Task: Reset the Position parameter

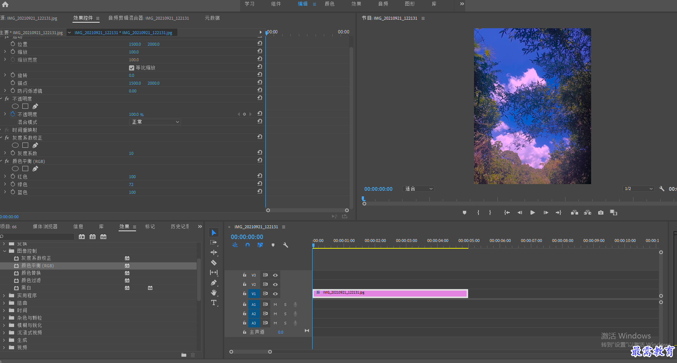Action: 260,43
